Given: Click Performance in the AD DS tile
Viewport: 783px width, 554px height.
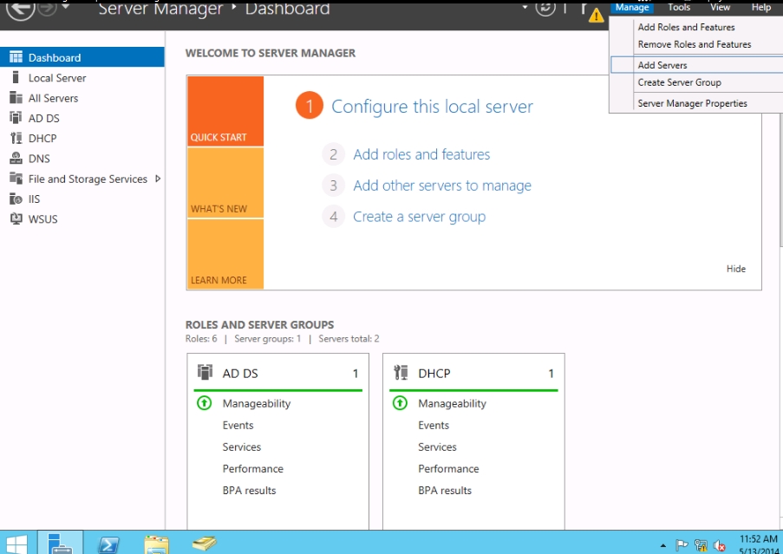Looking at the screenshot, I should click(252, 469).
